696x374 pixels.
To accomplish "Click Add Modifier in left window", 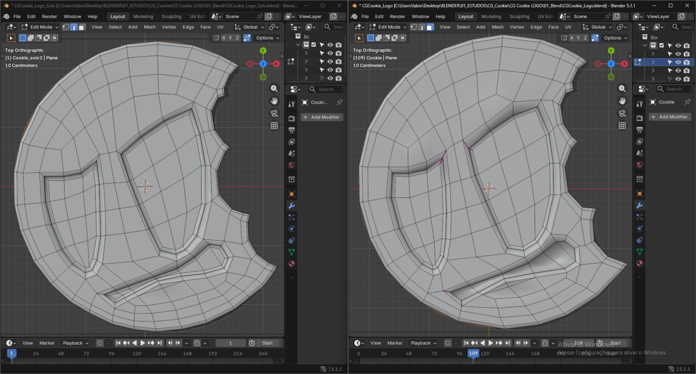I will [x=322, y=117].
